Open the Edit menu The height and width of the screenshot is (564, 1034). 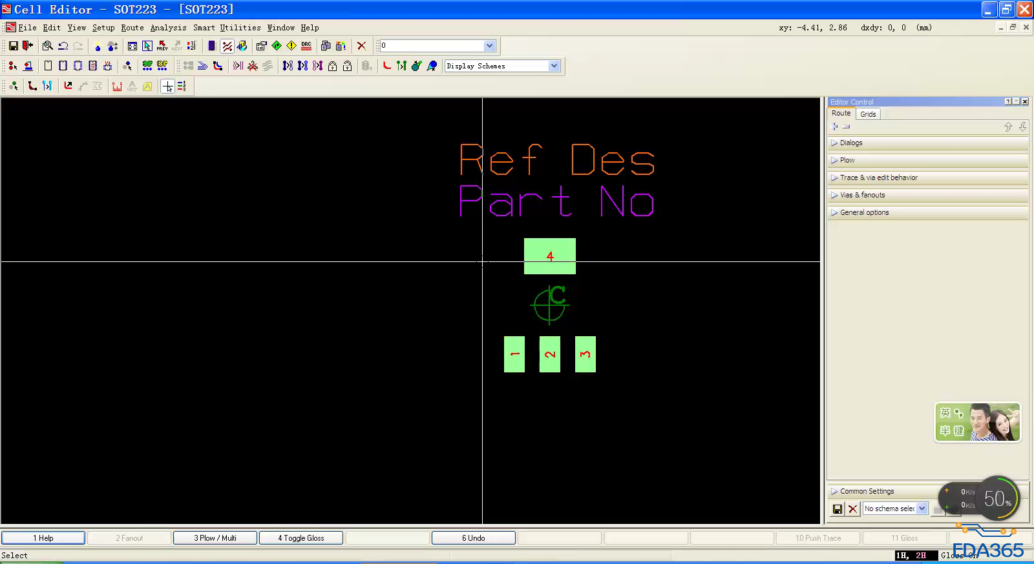52,28
